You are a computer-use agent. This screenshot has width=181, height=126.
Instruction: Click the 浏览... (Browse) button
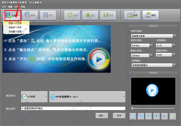(102, 116)
